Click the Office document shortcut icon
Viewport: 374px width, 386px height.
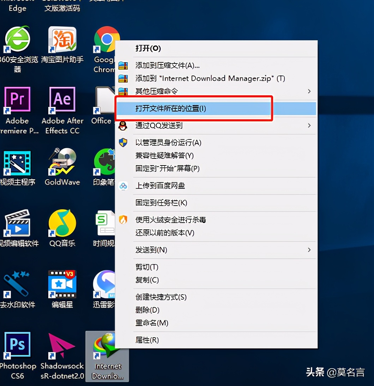point(104,100)
